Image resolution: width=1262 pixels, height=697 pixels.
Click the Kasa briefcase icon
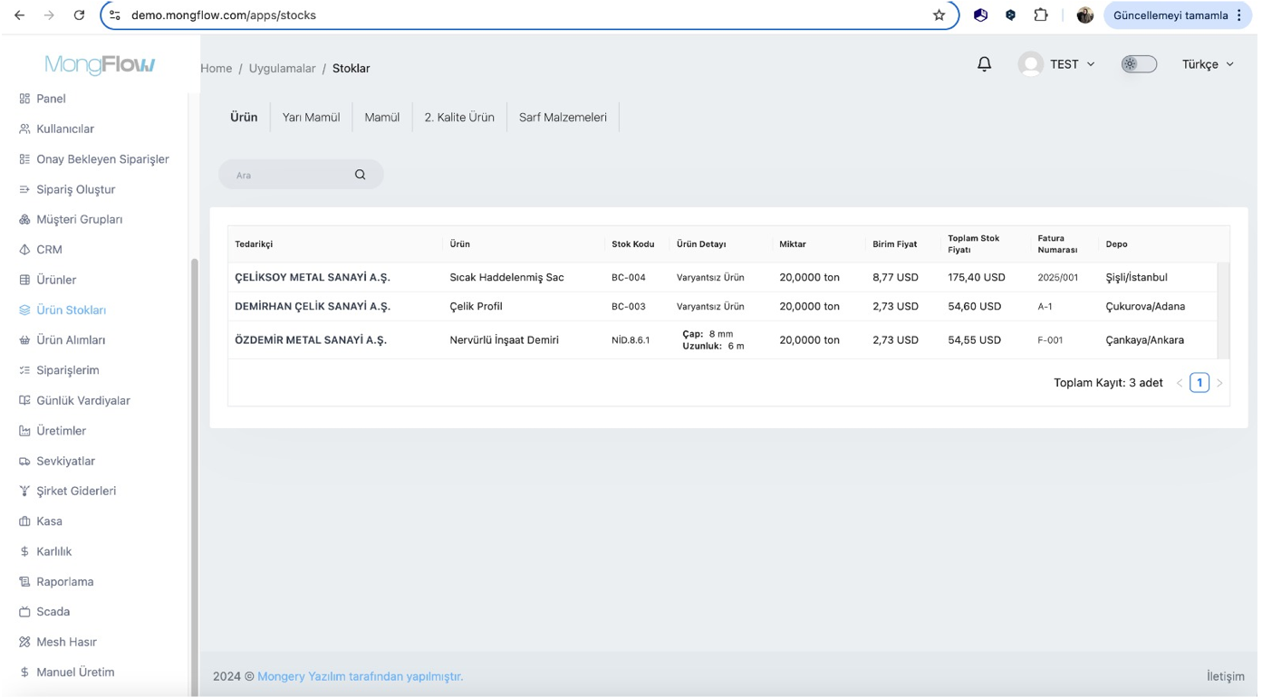point(24,521)
